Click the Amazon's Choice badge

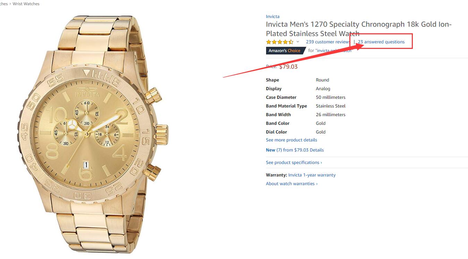point(284,51)
